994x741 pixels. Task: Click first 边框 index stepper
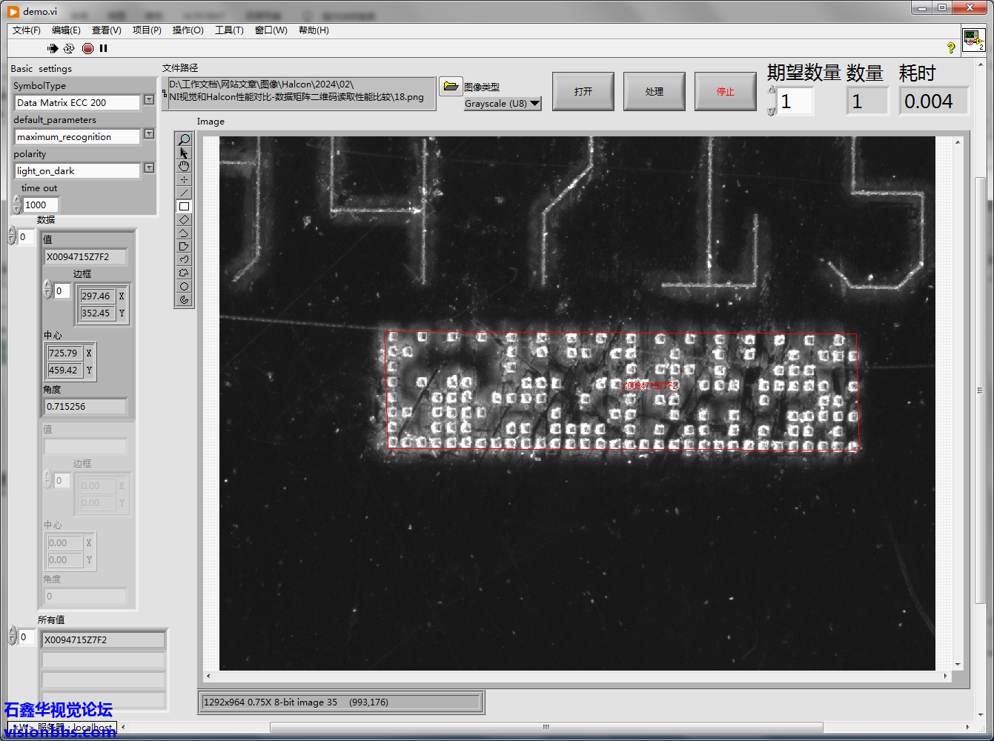[48, 289]
